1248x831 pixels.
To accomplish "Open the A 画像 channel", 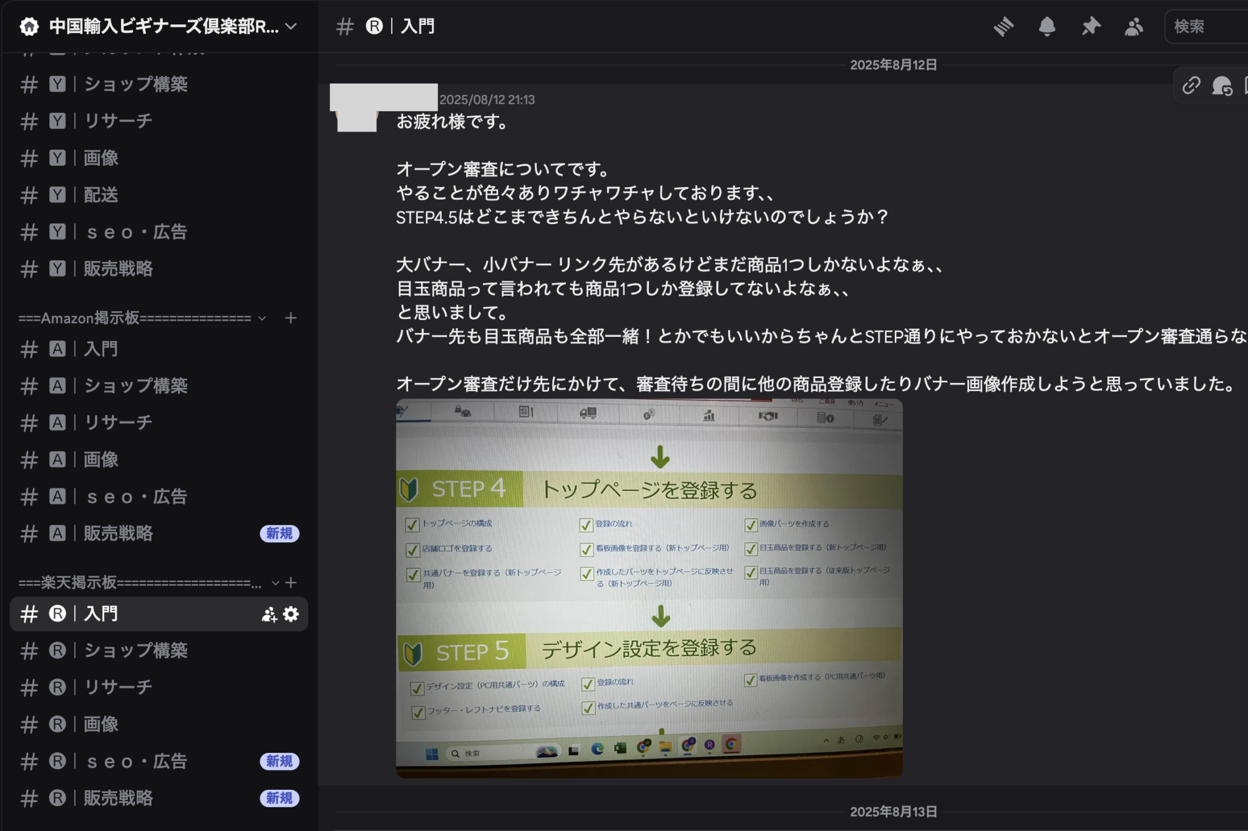I will coord(158,460).
